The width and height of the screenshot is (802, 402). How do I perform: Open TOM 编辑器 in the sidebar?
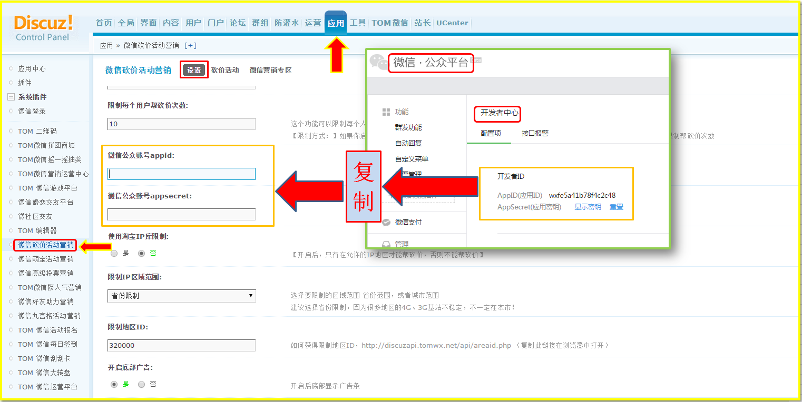click(x=37, y=230)
